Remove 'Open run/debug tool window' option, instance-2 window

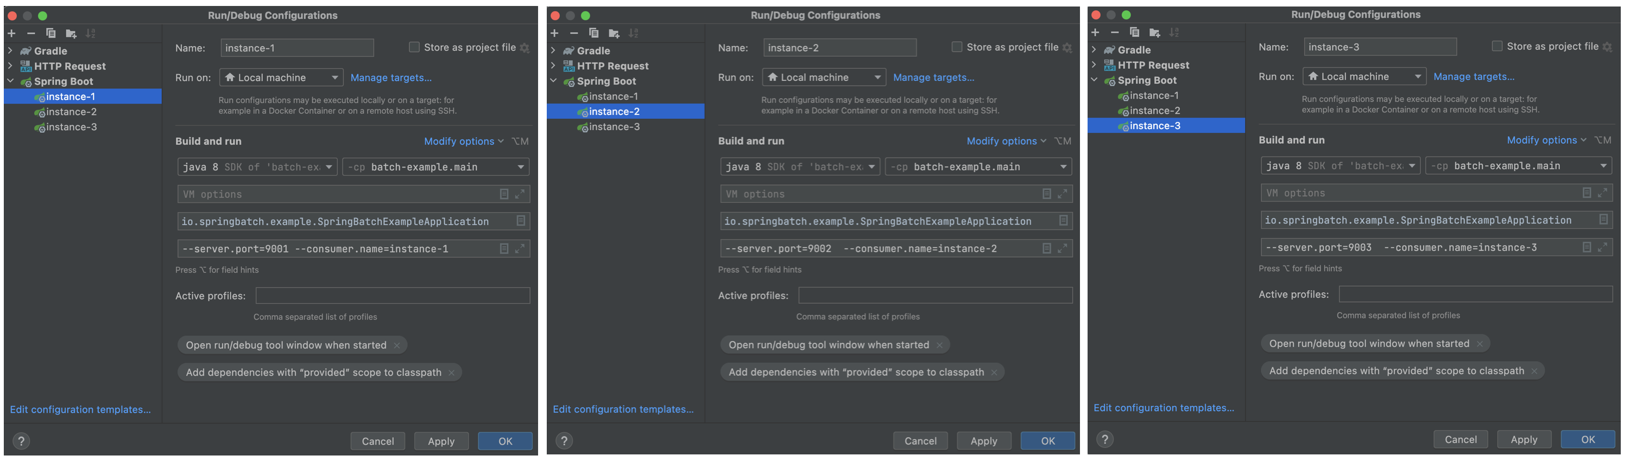940,346
